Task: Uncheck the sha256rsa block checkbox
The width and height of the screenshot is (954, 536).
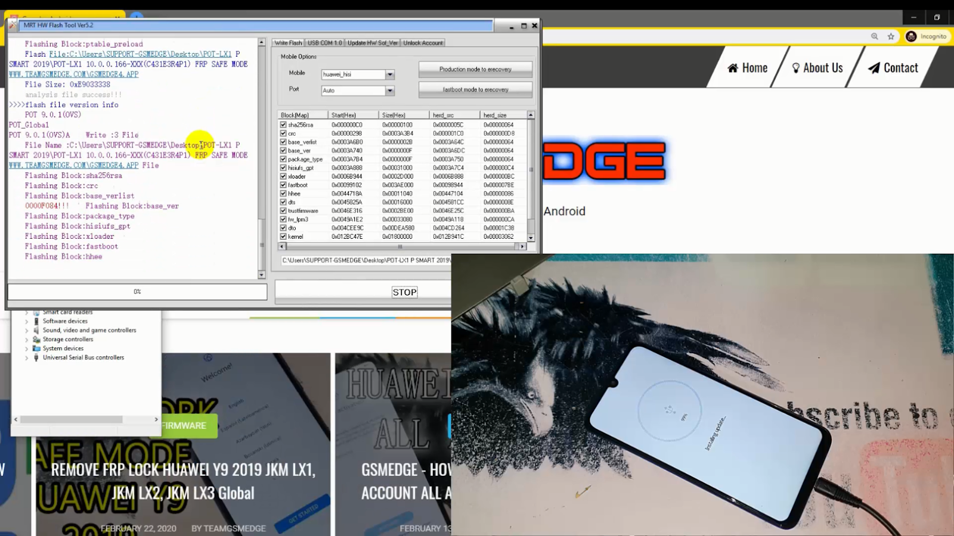Action: (x=283, y=125)
